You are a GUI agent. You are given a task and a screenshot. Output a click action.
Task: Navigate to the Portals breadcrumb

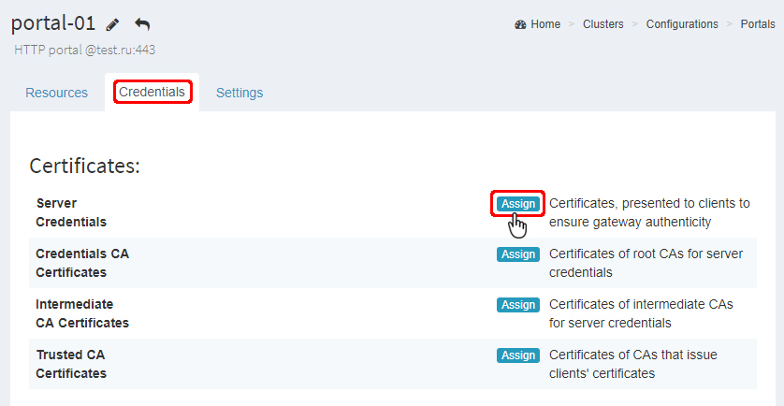(757, 24)
